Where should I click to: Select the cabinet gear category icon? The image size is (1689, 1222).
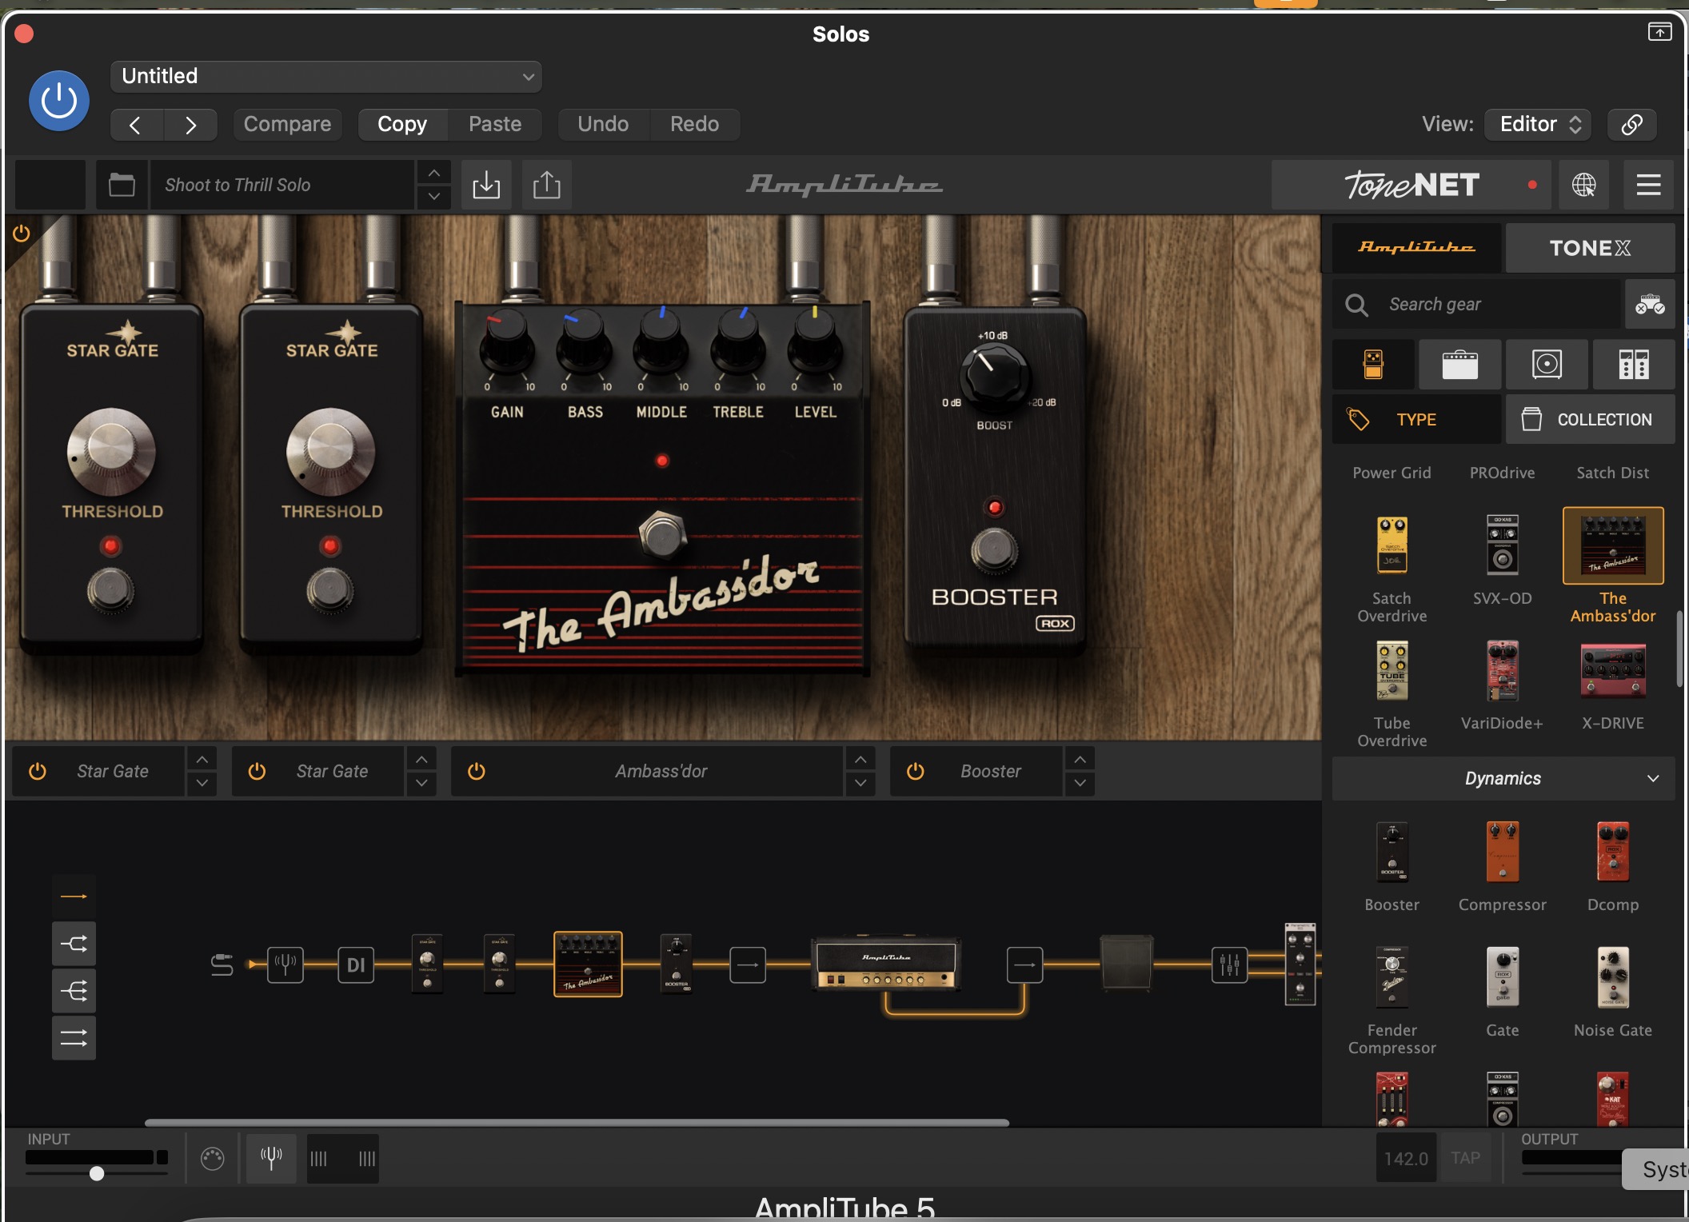point(1547,365)
